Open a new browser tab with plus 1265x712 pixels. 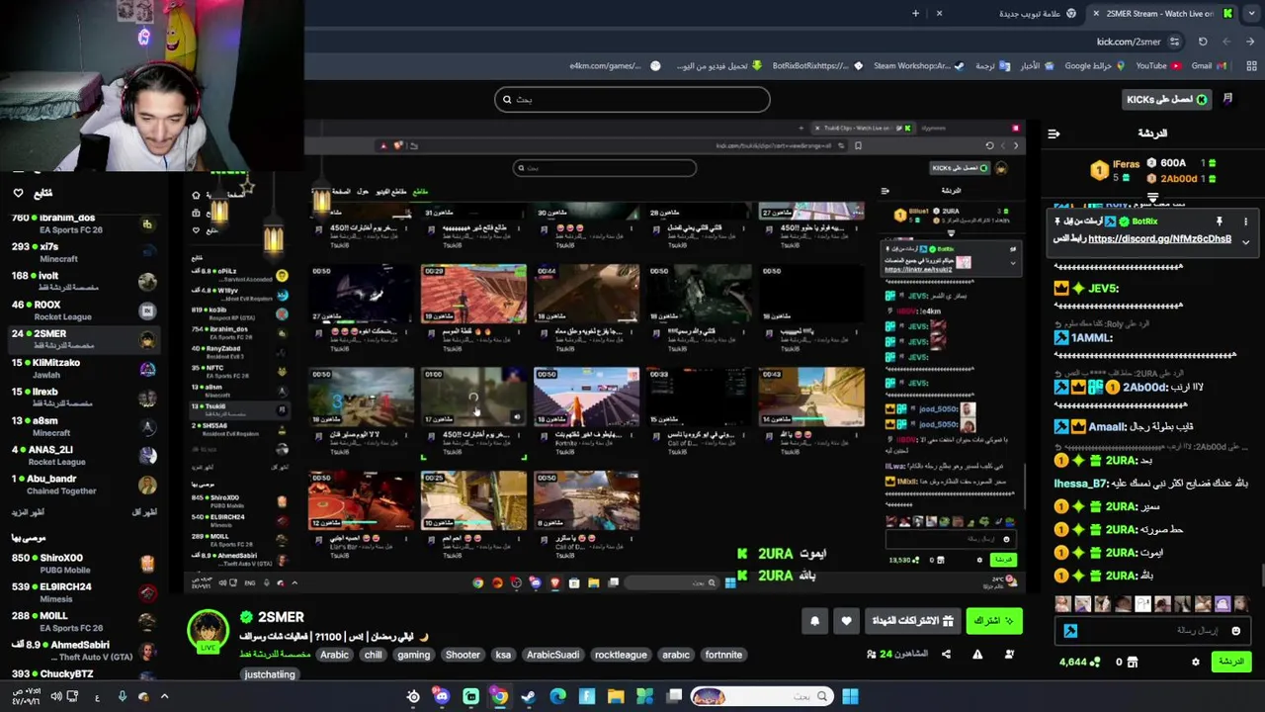tap(915, 13)
